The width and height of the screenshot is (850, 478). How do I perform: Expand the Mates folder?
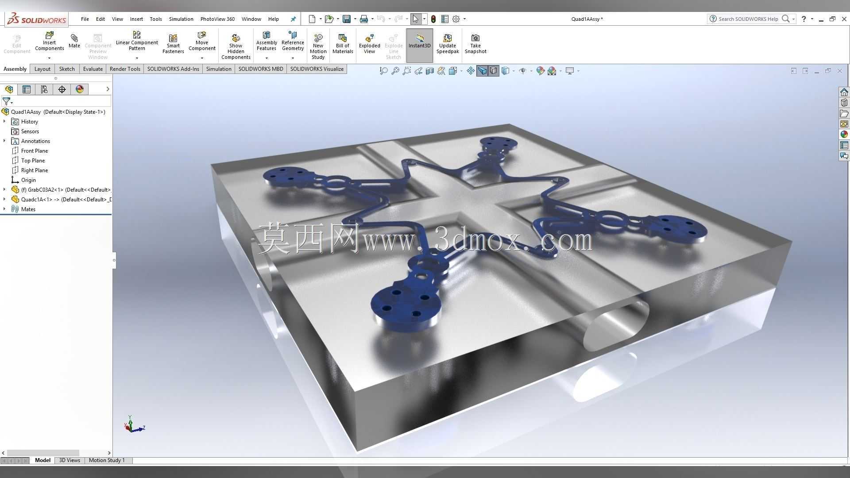(x=4, y=209)
